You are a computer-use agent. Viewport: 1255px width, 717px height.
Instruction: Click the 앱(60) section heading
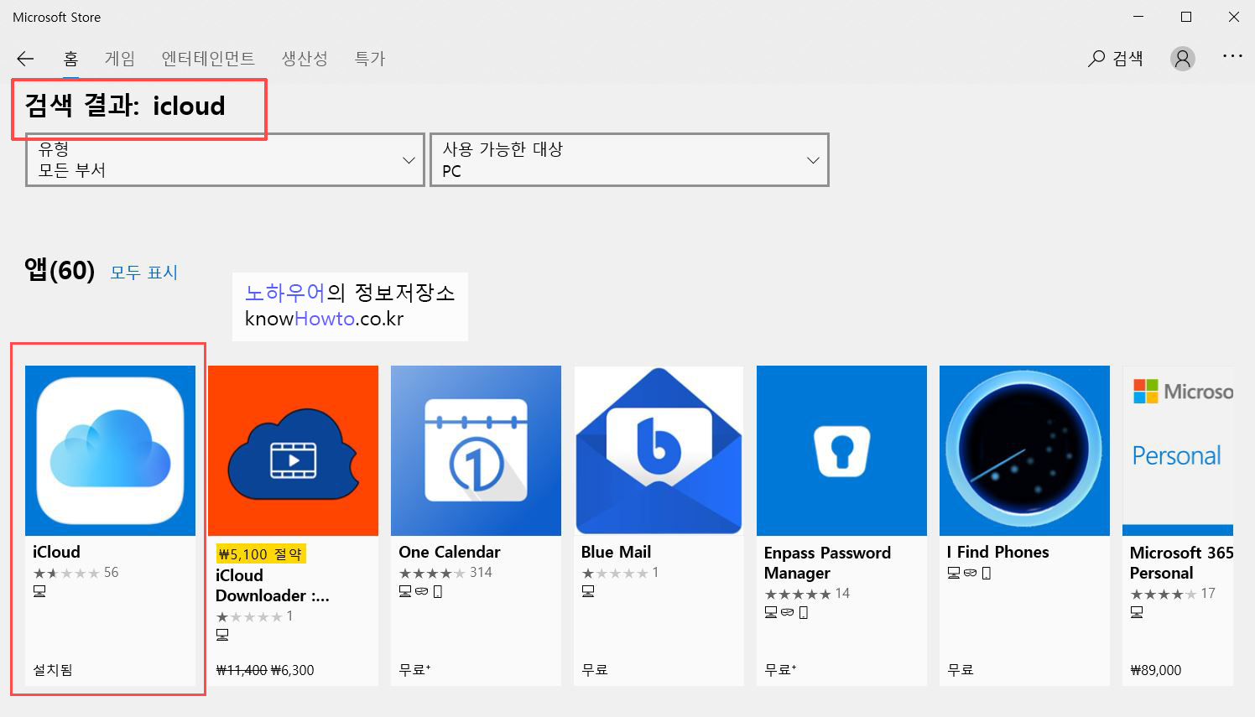(x=60, y=270)
